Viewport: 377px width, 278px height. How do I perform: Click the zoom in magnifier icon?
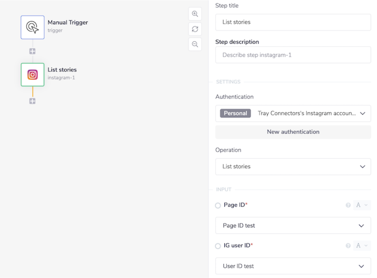(x=195, y=14)
